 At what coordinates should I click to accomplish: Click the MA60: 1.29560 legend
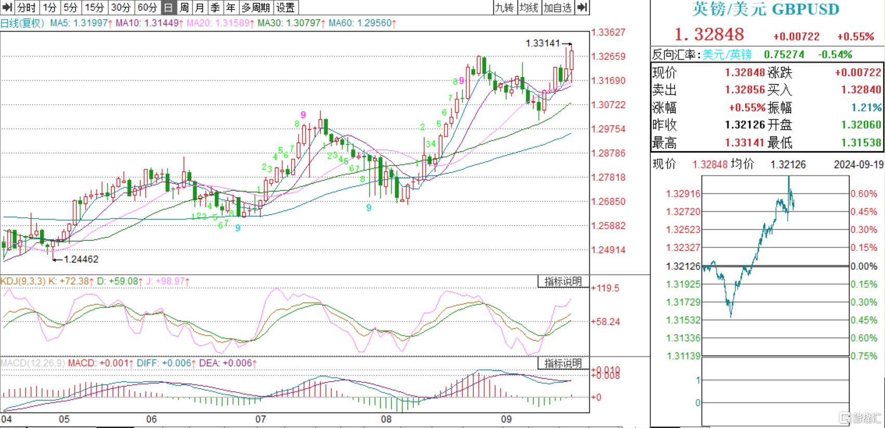pos(362,23)
